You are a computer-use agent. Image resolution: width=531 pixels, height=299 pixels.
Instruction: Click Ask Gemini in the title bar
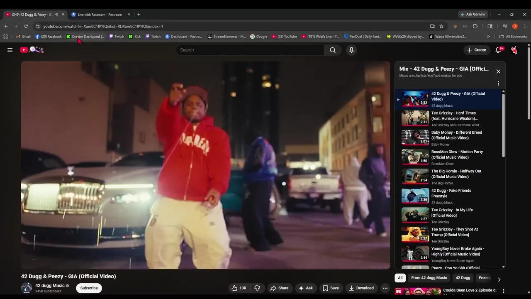pyautogui.click(x=473, y=15)
